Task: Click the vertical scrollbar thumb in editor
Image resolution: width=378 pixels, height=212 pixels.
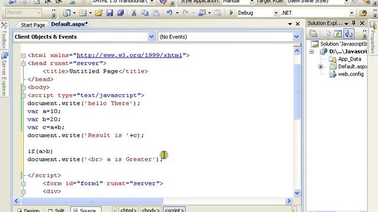Action: (297, 91)
